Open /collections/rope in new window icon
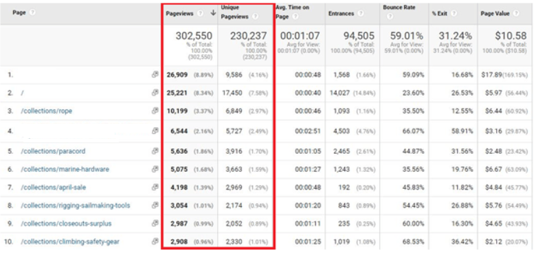 pos(155,111)
